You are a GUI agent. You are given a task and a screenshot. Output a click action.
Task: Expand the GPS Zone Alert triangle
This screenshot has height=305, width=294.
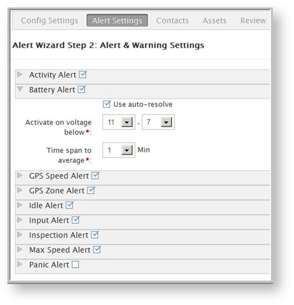20,190
